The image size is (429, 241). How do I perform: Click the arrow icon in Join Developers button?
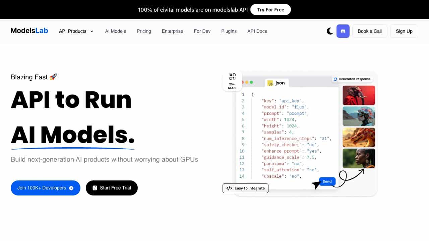pos(71,188)
